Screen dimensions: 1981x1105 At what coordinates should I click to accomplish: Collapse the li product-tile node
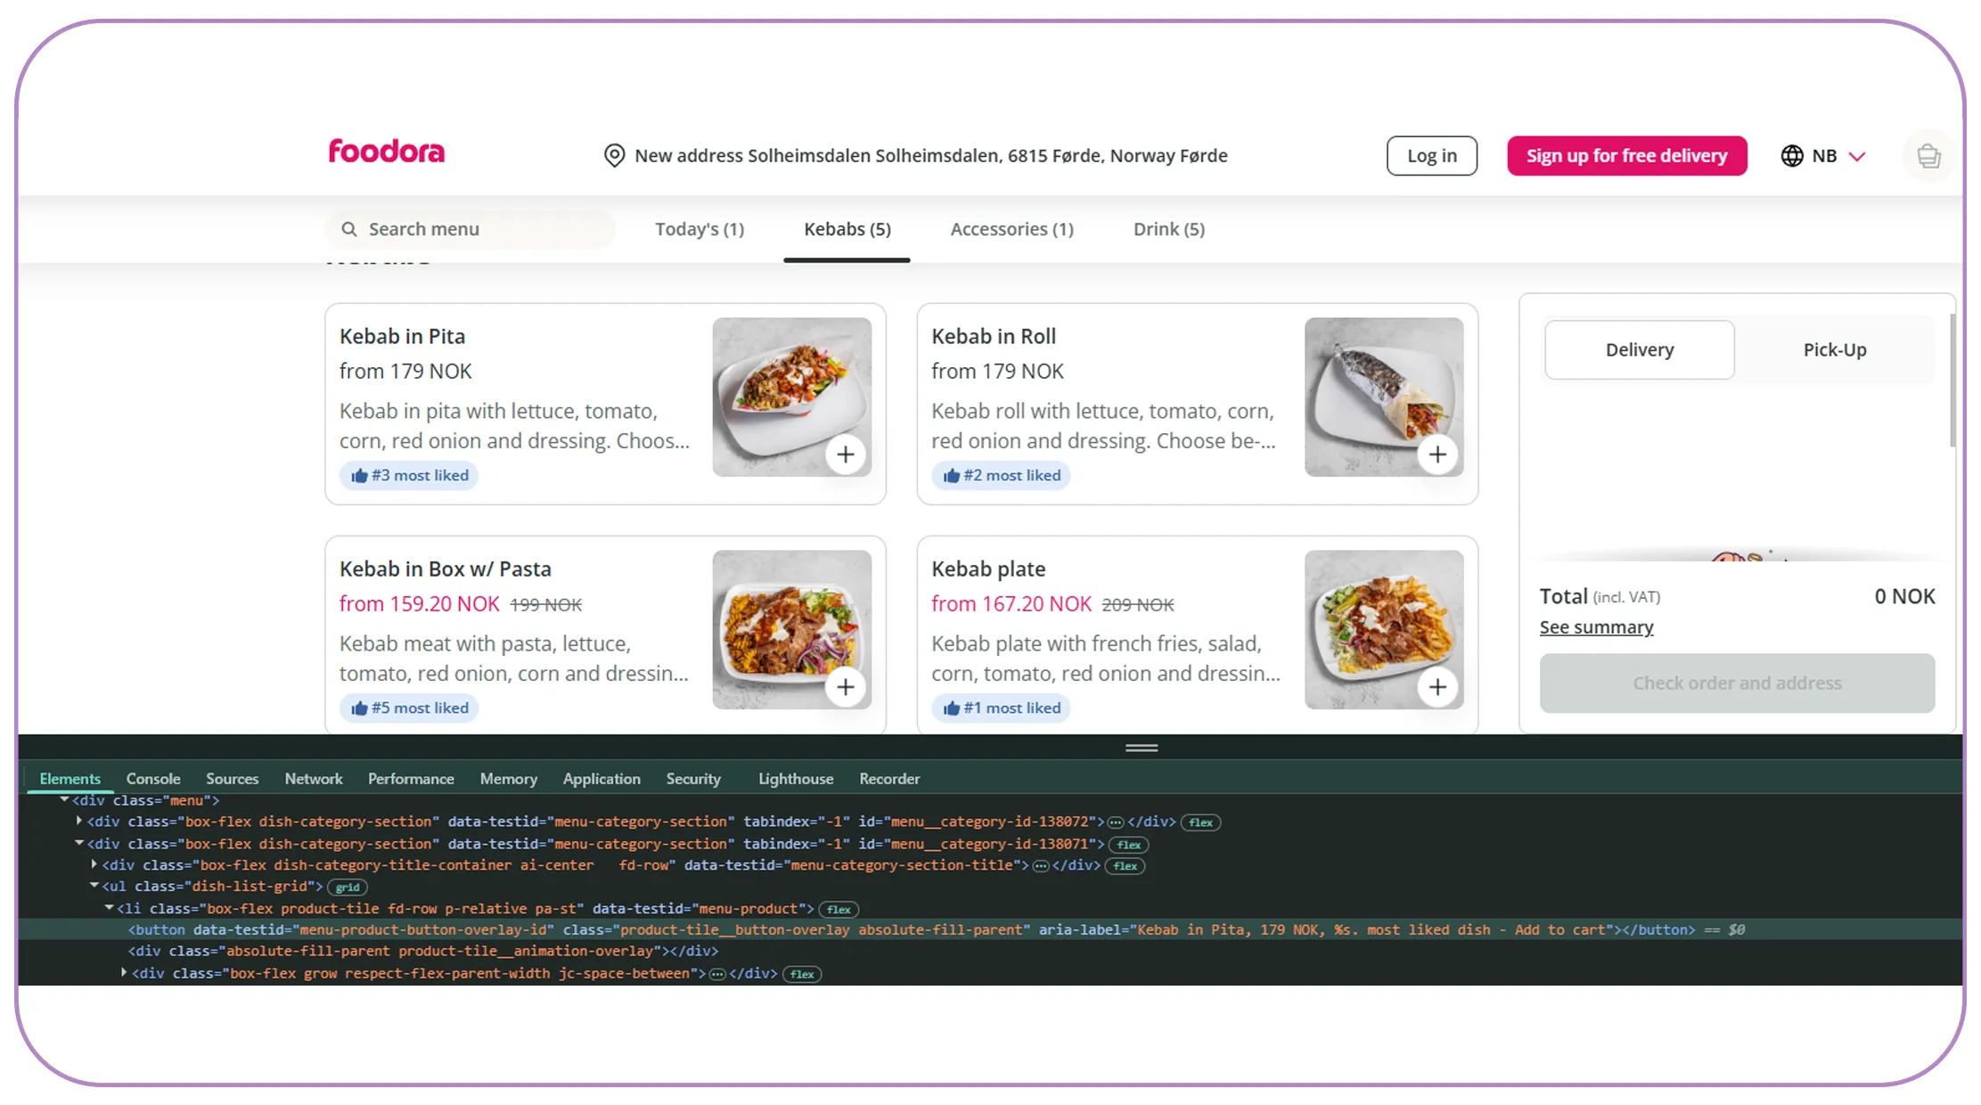tap(109, 907)
